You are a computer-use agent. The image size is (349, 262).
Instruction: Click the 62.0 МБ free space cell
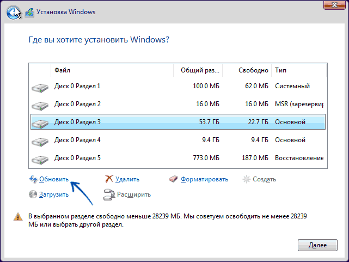coord(256,86)
